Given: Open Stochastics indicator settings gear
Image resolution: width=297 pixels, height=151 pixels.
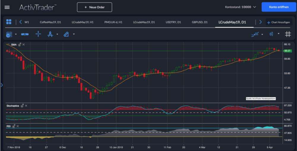Looking at the screenshot, I should [22, 106].
